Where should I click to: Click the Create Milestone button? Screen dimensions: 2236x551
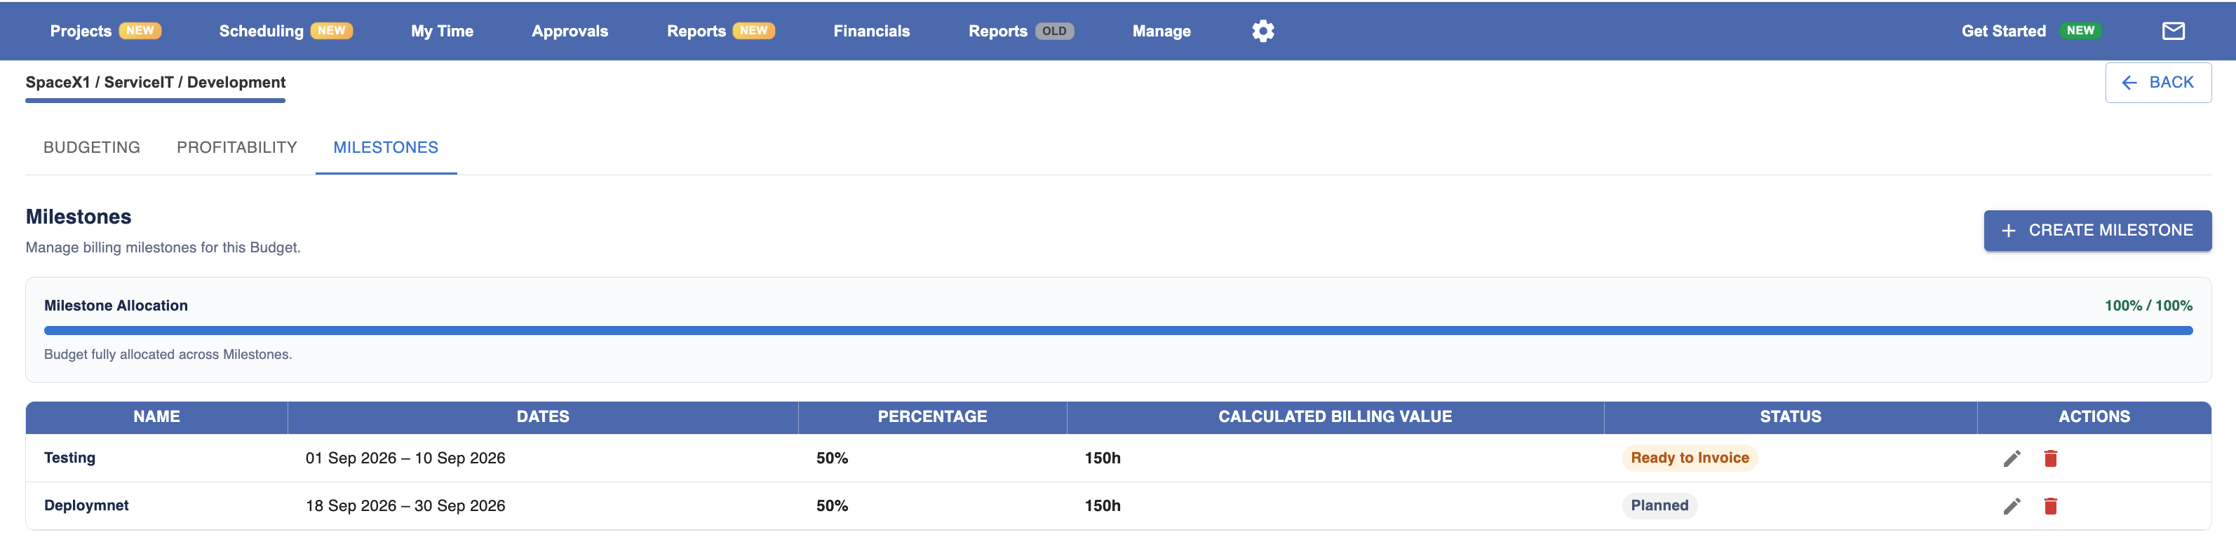(x=2097, y=231)
